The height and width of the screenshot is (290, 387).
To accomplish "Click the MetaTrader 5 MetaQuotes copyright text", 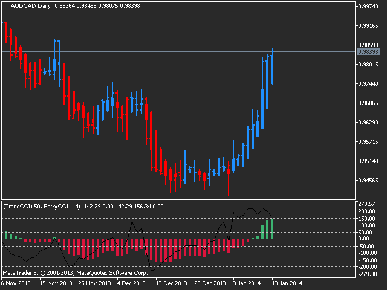I will [65, 273].
